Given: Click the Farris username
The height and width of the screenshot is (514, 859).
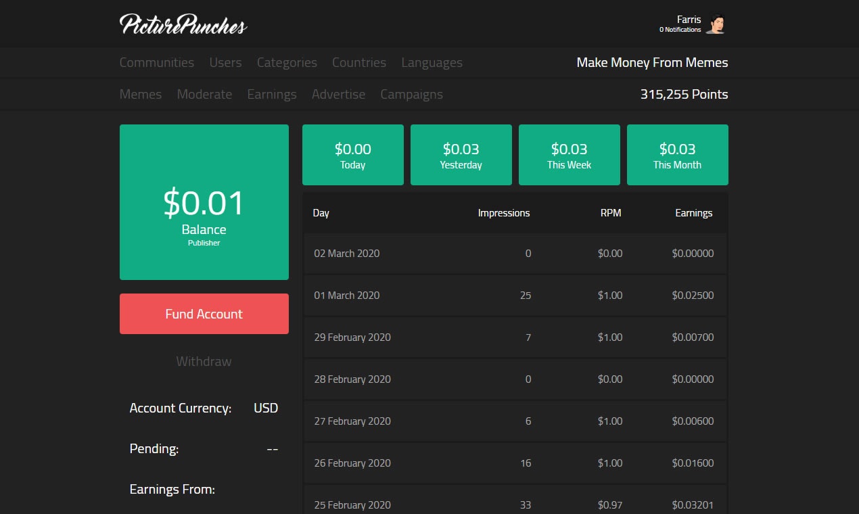Looking at the screenshot, I should (x=689, y=20).
